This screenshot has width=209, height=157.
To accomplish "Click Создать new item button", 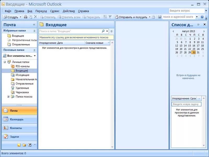I will tap(11, 17).
